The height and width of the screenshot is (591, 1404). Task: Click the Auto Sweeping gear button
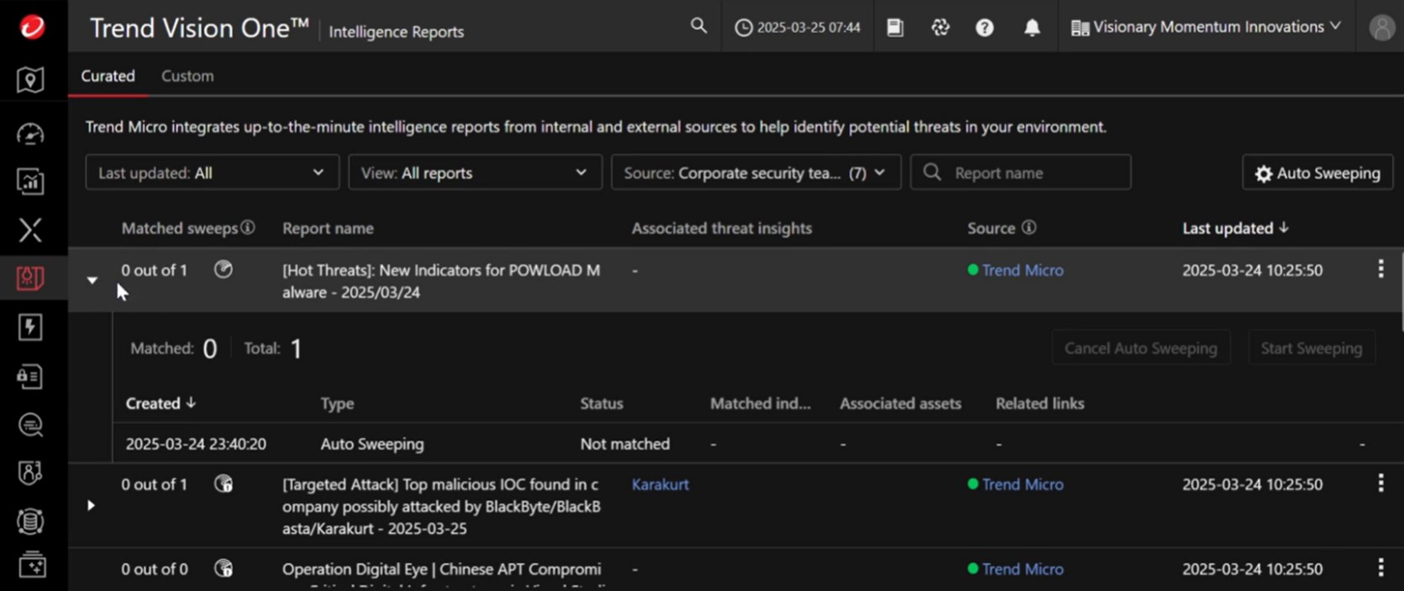click(x=1317, y=173)
